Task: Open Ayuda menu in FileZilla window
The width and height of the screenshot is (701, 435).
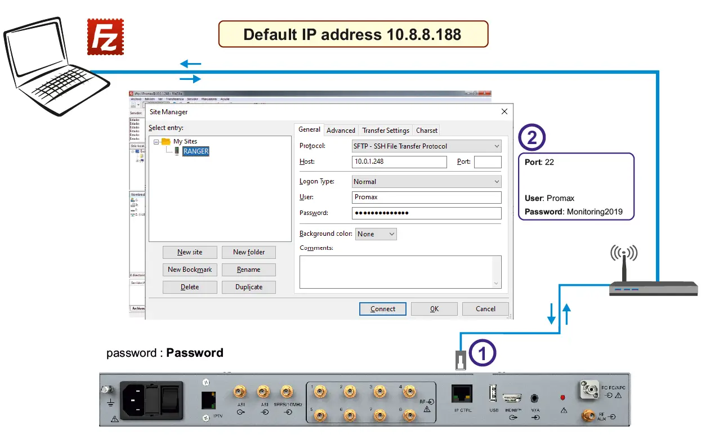Action: [225, 99]
